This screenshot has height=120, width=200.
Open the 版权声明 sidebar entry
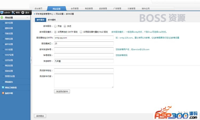pos(9,93)
